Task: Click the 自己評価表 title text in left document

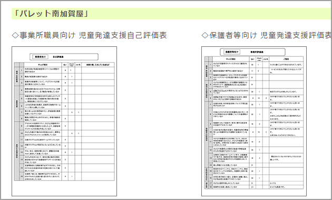Action: (x=58, y=57)
